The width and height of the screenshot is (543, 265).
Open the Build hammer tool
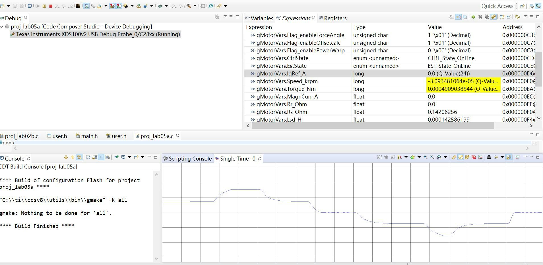click(x=189, y=6)
